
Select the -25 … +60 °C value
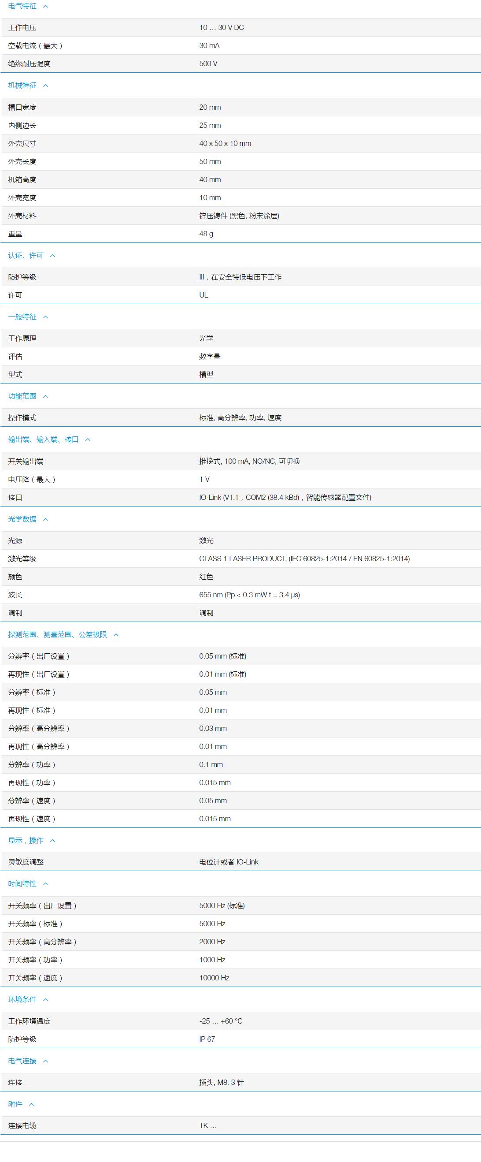click(221, 1021)
